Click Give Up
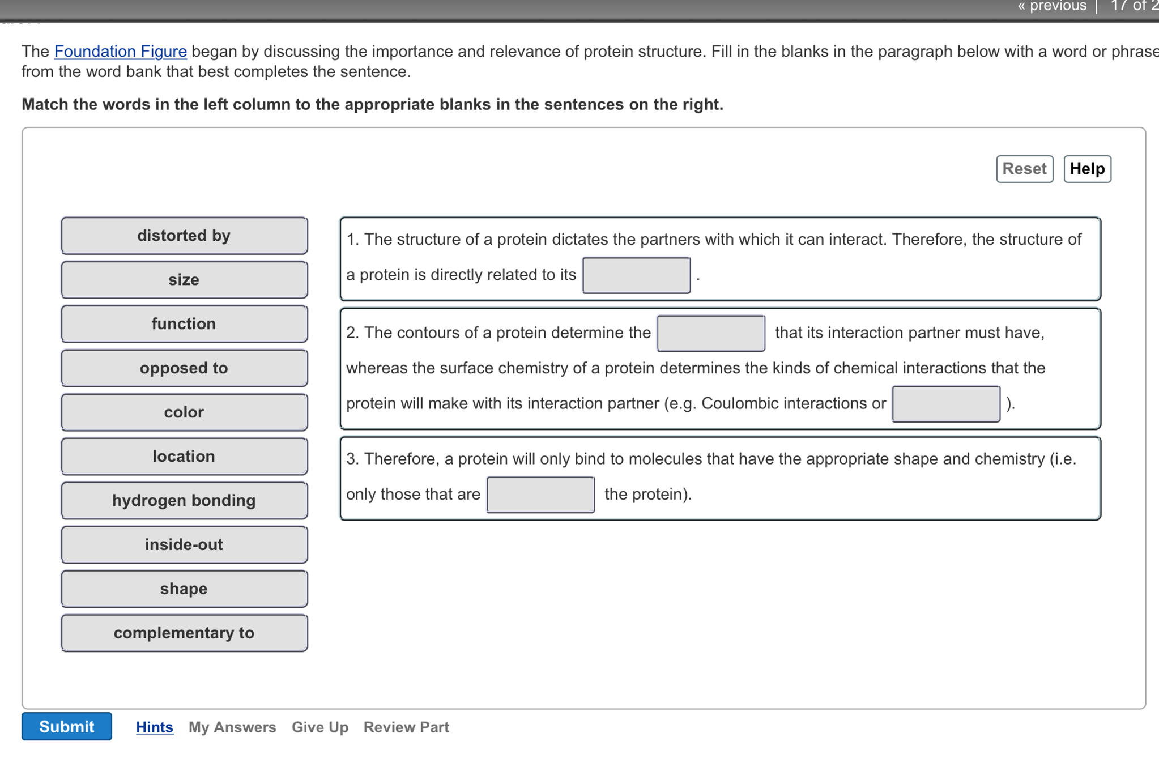 [319, 727]
